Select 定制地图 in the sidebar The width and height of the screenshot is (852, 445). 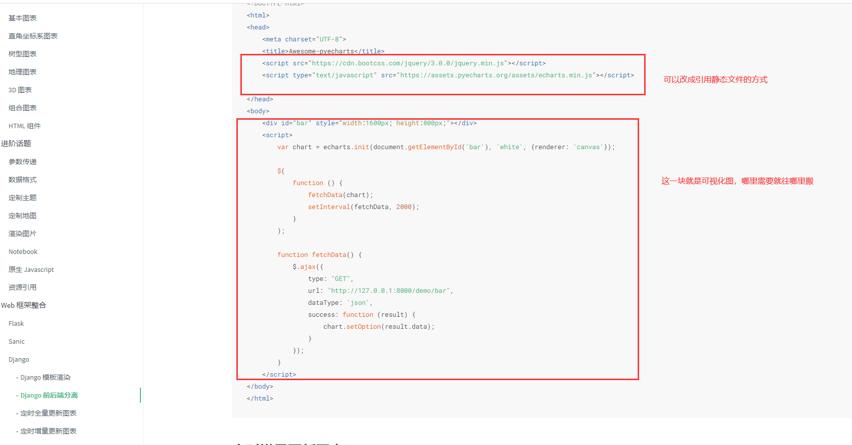[22, 216]
